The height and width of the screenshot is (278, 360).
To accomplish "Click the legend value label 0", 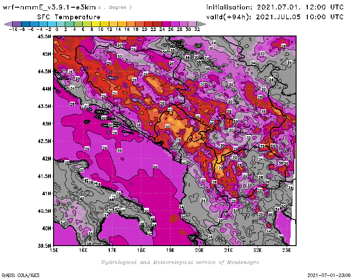I will point(57,30).
